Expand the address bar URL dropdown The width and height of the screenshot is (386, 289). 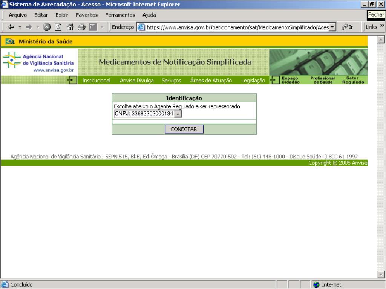(x=332, y=27)
